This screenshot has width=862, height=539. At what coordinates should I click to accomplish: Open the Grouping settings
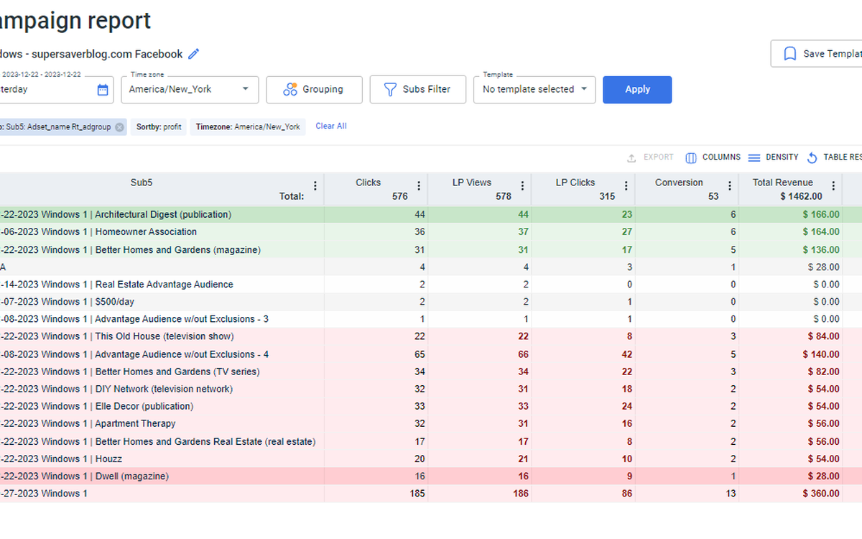312,90
